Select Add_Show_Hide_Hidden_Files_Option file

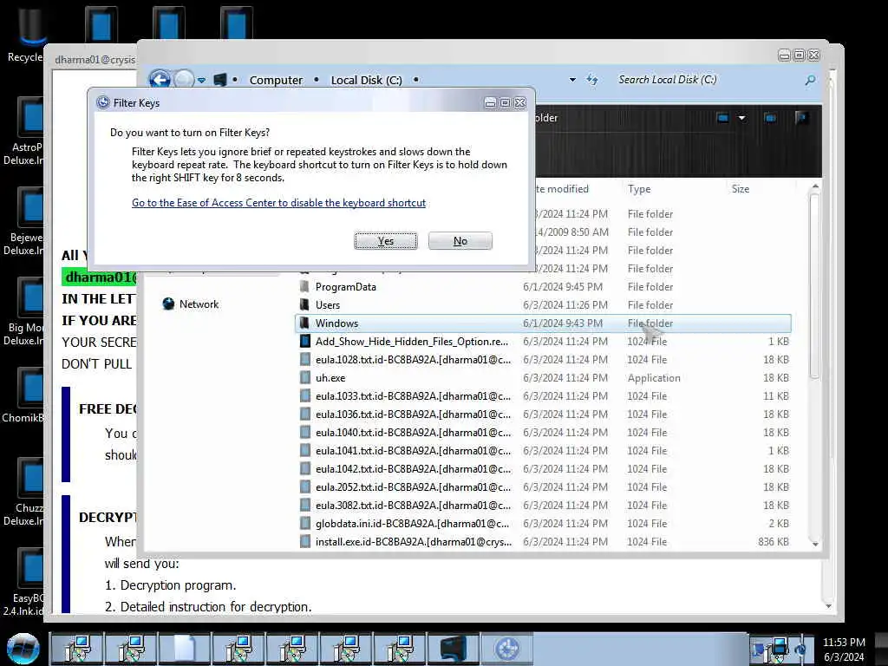(543, 341)
